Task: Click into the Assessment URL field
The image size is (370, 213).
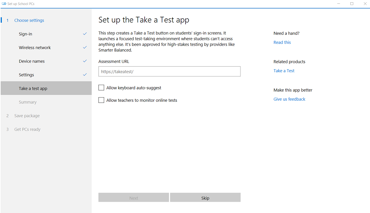Action: point(169,72)
